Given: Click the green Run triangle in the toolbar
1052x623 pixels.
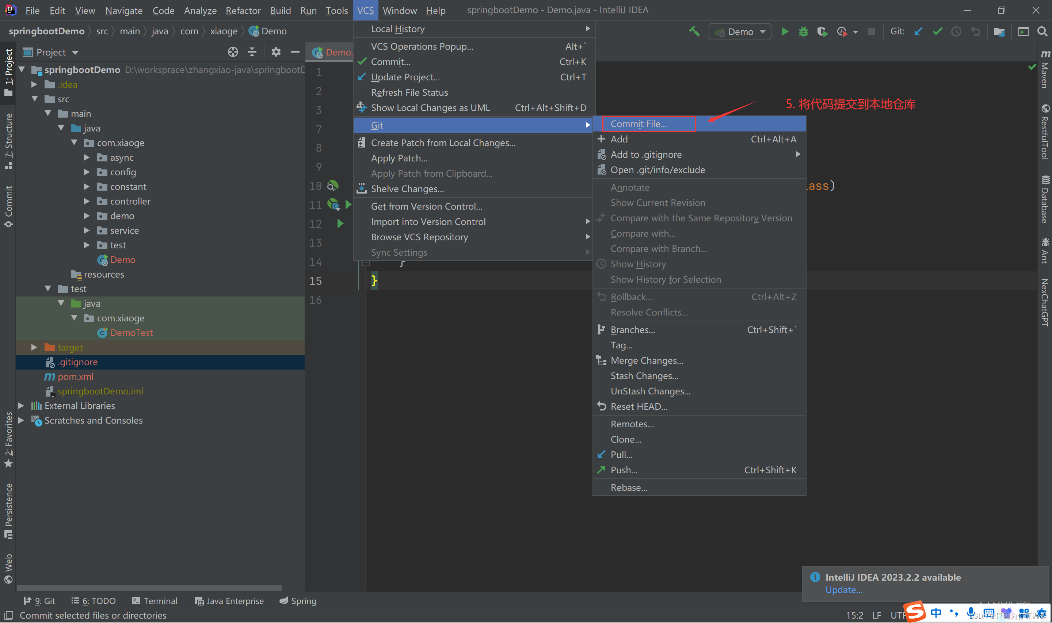Looking at the screenshot, I should (x=784, y=32).
